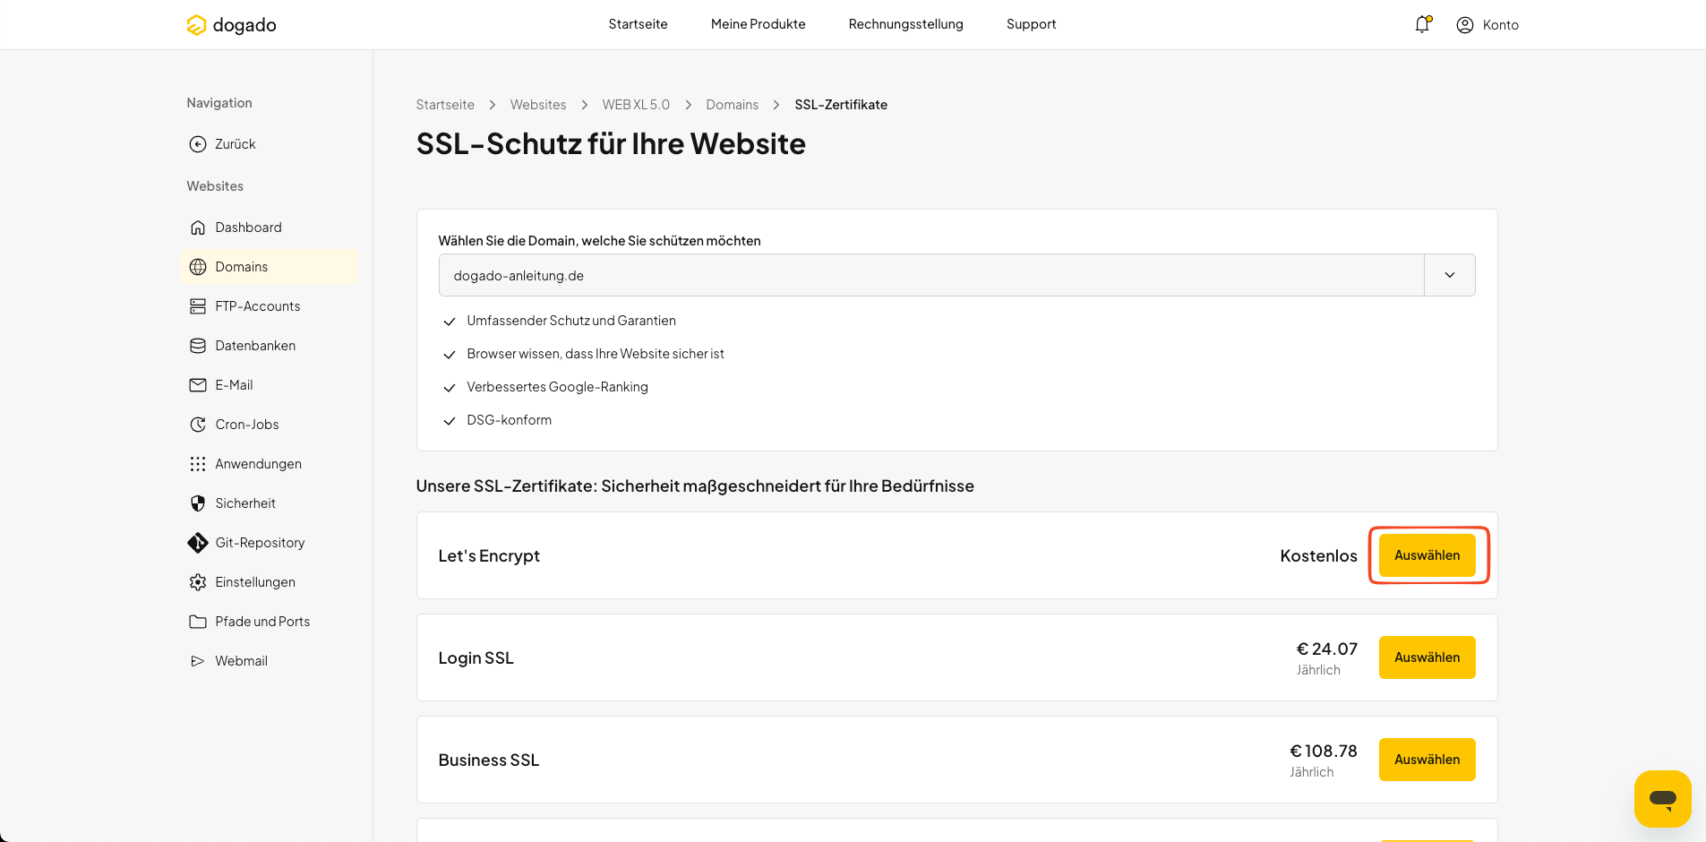Click the Cron-Jobs clock icon
The image size is (1706, 842).
coord(198,425)
